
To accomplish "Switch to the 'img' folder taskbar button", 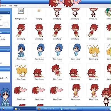I will click(x=25, y=109).
